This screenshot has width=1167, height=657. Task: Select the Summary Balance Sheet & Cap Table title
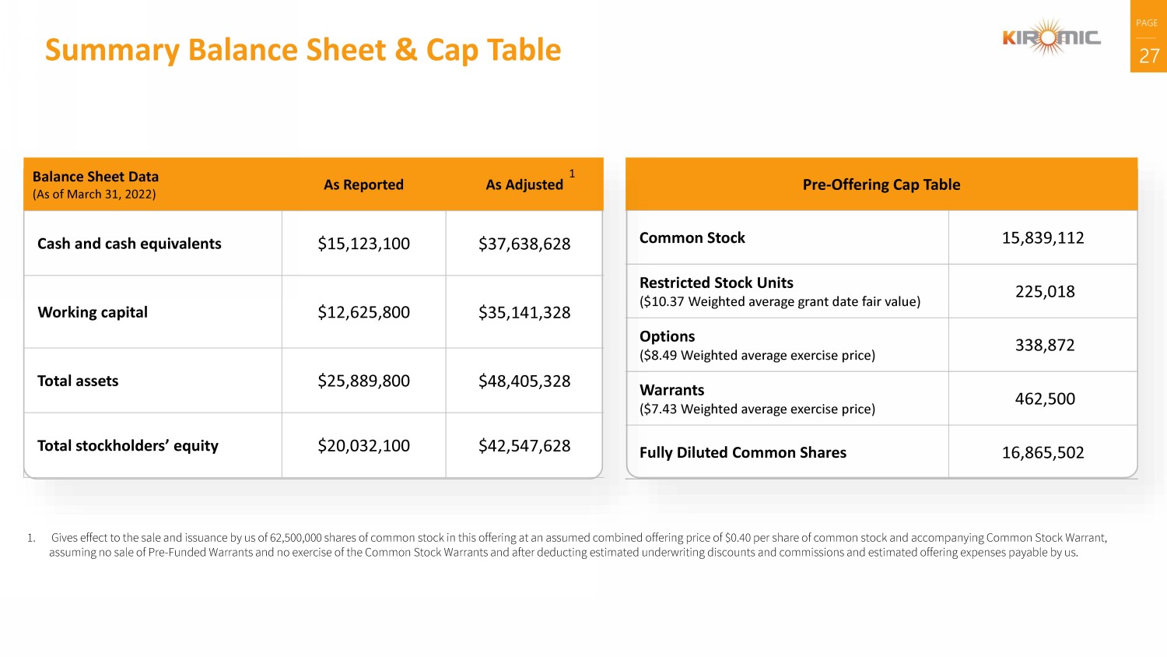point(303,50)
